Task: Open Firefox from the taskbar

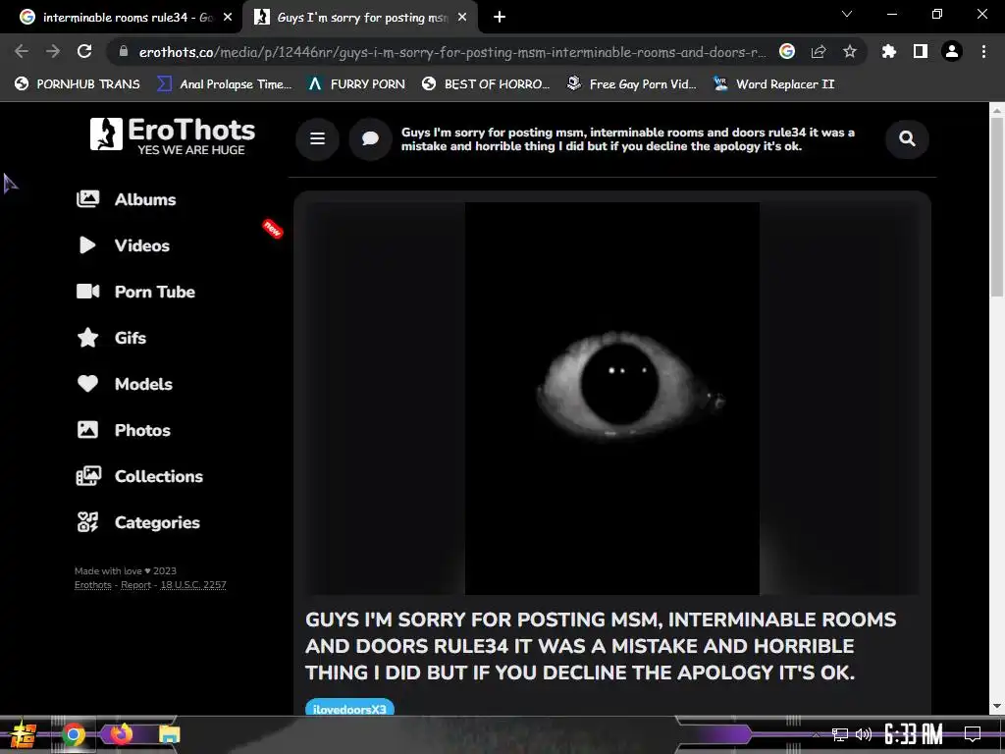Action: tap(121, 733)
